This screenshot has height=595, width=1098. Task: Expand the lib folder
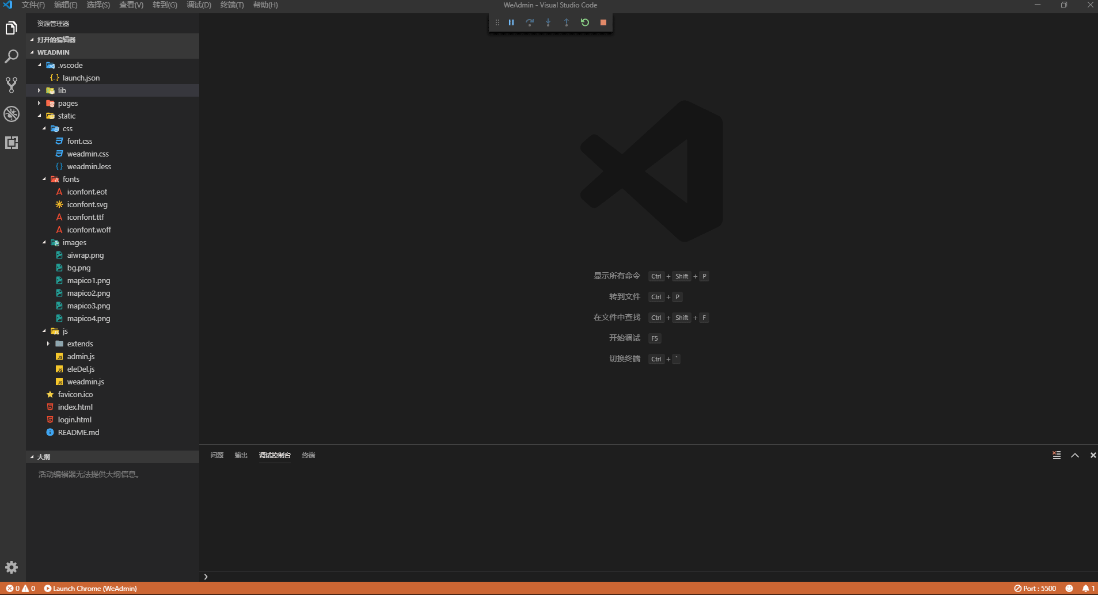[x=62, y=90]
